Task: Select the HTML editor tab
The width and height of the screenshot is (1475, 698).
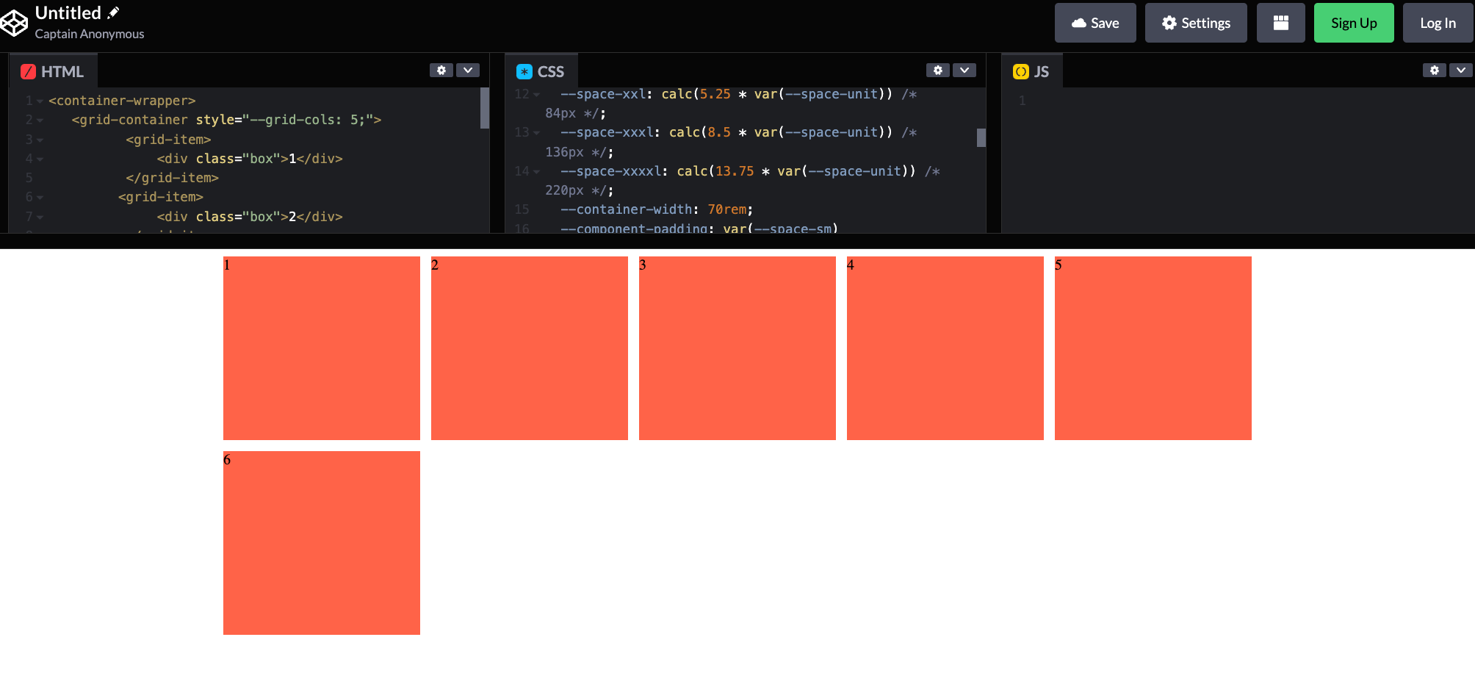Action: coord(53,71)
